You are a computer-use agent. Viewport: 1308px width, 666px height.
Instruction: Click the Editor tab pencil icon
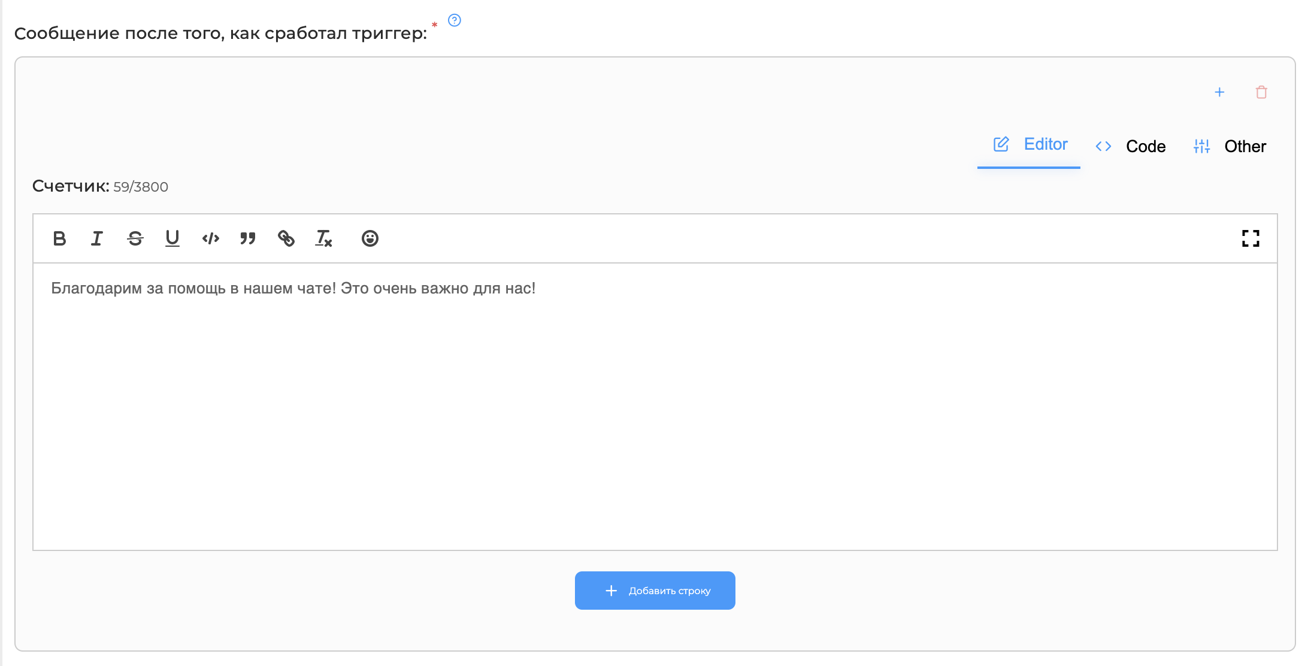point(1001,144)
